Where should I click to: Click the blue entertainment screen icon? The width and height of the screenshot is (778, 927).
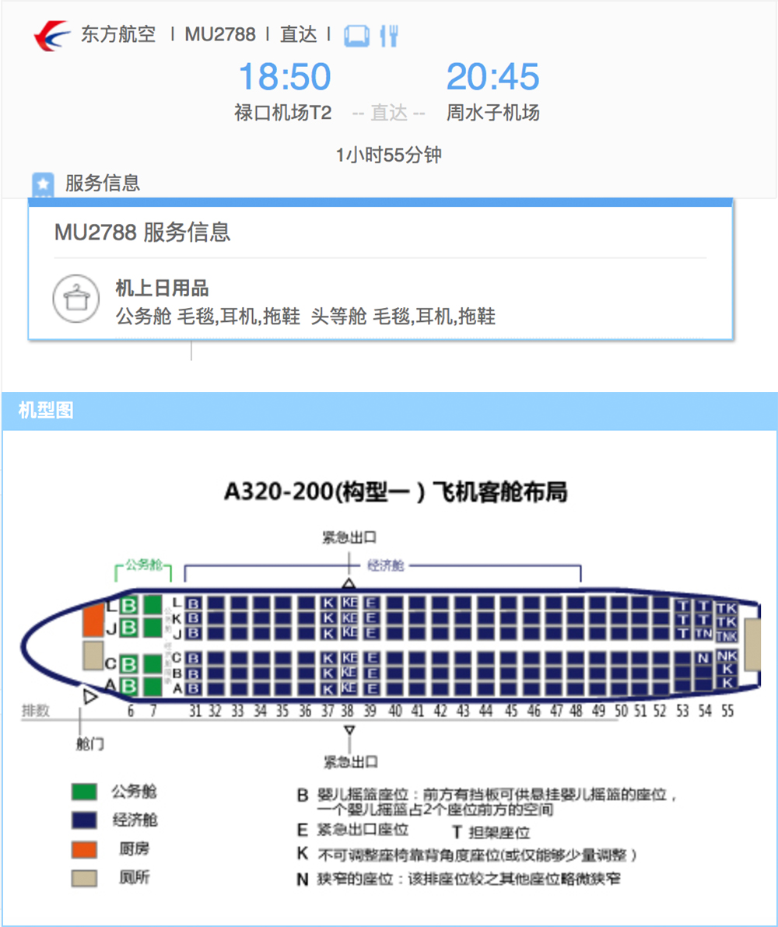pyautogui.click(x=357, y=36)
